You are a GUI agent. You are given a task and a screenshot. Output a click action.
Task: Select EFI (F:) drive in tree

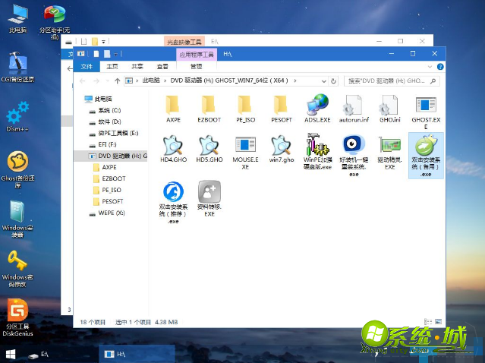click(103, 144)
